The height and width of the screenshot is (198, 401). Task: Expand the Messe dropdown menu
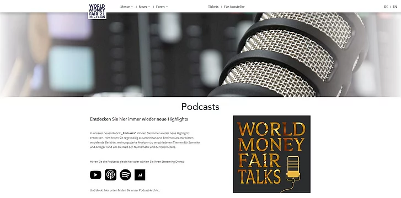point(127,7)
